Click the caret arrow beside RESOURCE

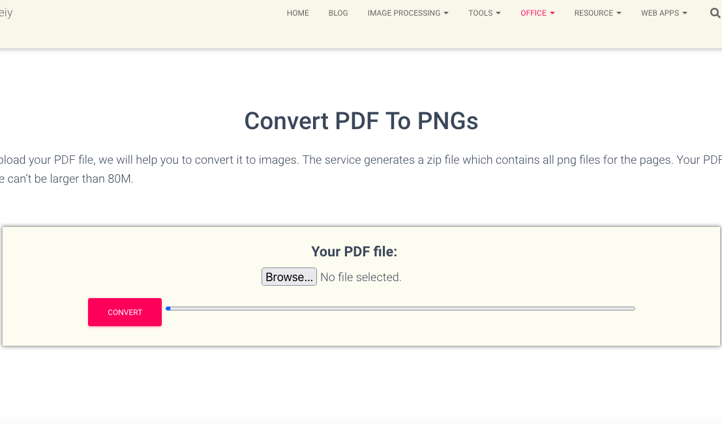click(x=619, y=13)
